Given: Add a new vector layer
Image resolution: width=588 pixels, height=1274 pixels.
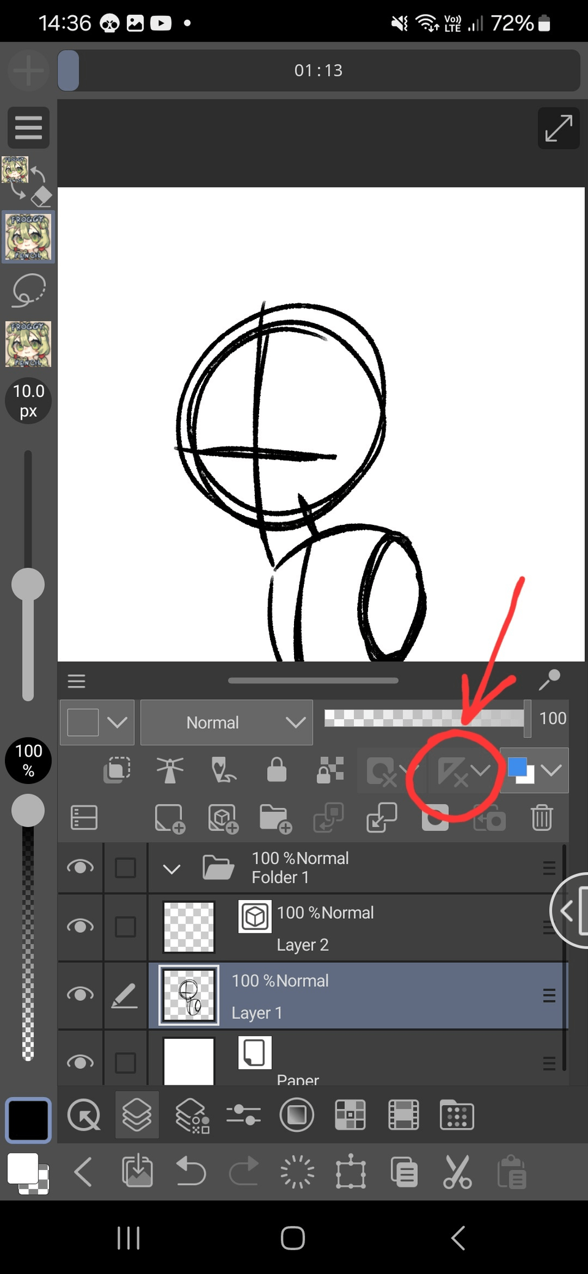Looking at the screenshot, I should click(x=223, y=818).
